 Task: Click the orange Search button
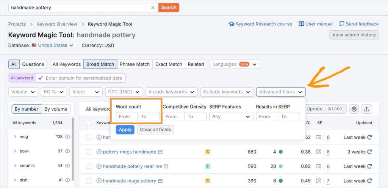point(169,8)
